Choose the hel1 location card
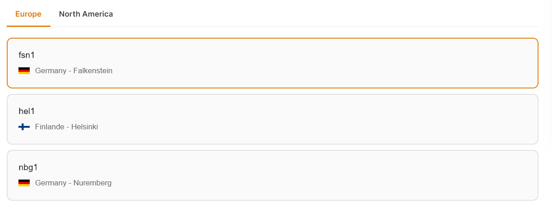The width and height of the screenshot is (552, 211). tap(272, 119)
